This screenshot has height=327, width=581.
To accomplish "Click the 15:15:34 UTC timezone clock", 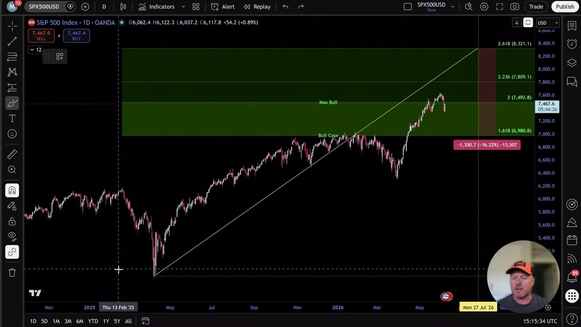I will (x=540, y=321).
